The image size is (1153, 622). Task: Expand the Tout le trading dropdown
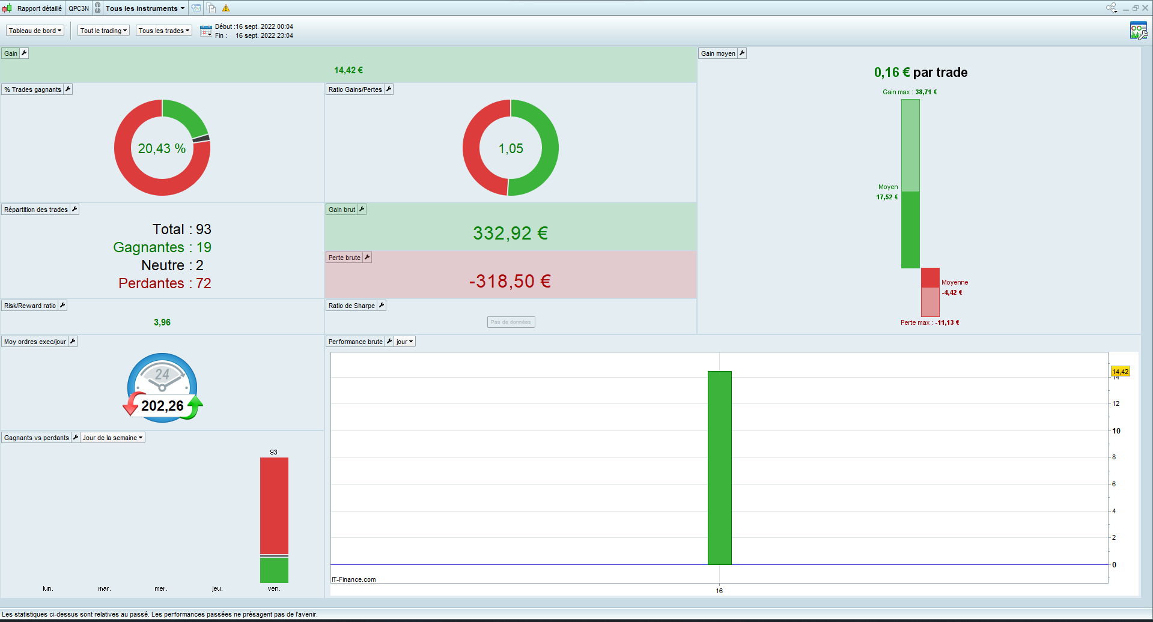click(x=104, y=31)
